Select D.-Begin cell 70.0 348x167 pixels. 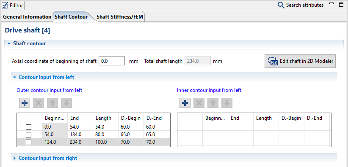pos(131,142)
